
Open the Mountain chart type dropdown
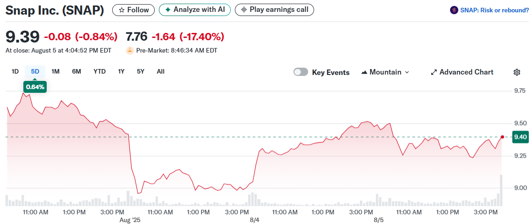pos(385,72)
